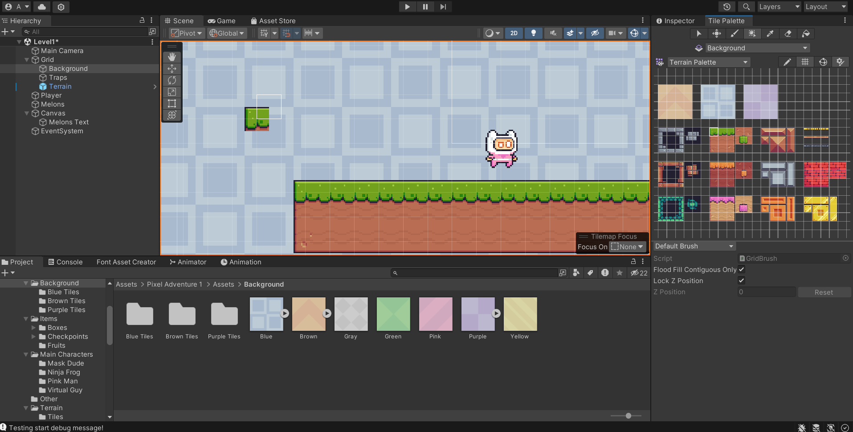Open the Default Brush dropdown
The width and height of the screenshot is (853, 432).
(694, 246)
